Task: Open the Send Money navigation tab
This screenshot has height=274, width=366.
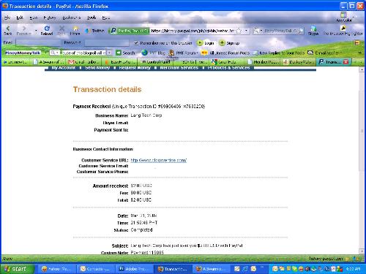Action: coord(97,68)
